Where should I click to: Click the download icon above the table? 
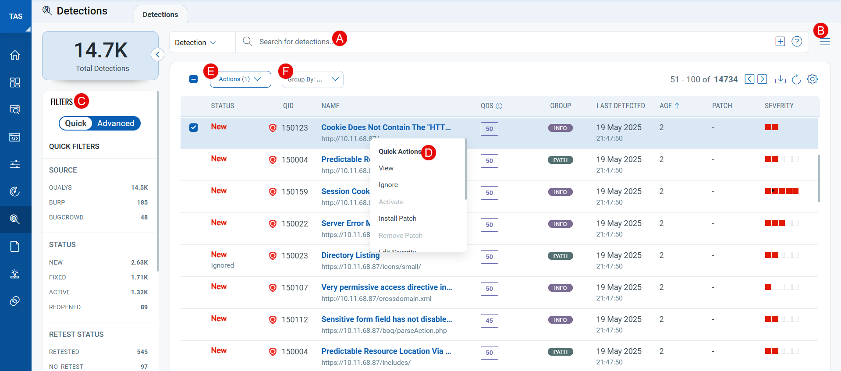coord(780,79)
